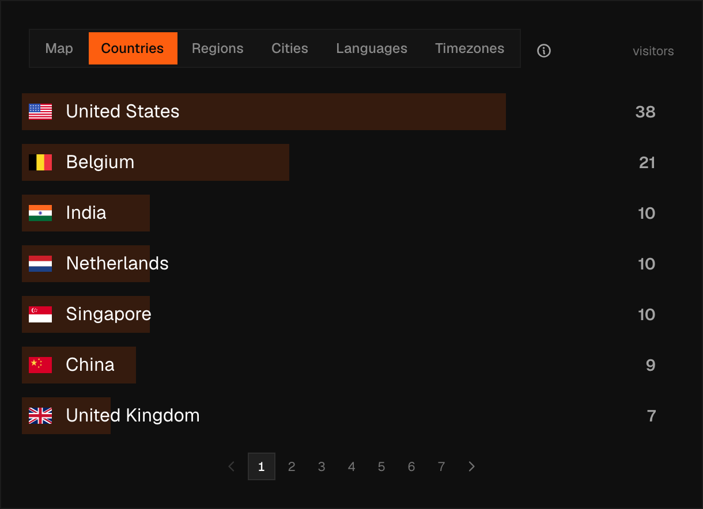Open the info icon beside the tabs
Image resolution: width=703 pixels, height=509 pixels.
[x=544, y=51]
